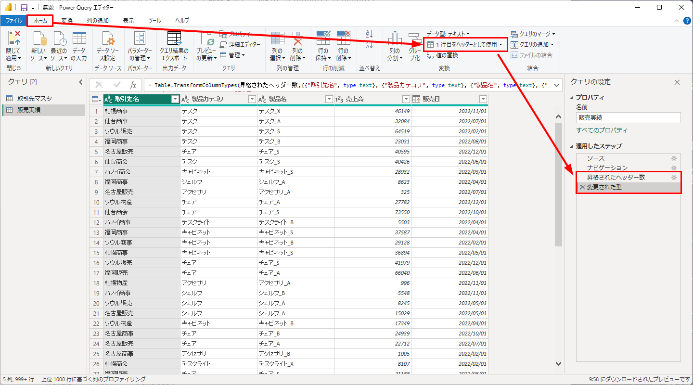Click the 管理 button in the クエリ group

coord(233,55)
